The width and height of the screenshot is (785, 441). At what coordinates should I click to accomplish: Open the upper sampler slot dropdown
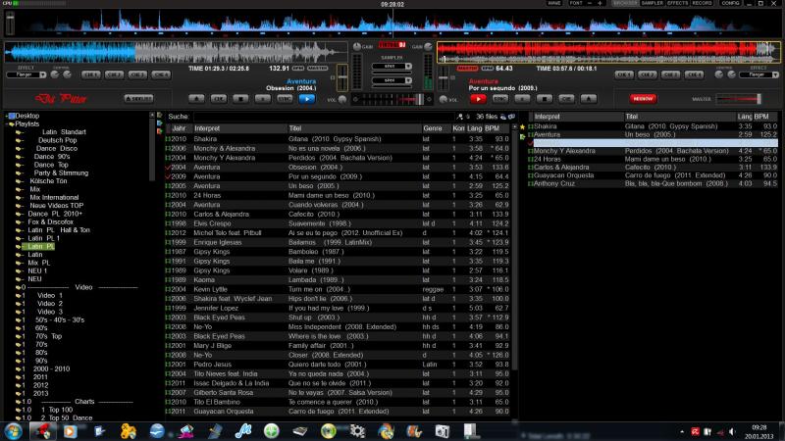pyautogui.click(x=408, y=66)
